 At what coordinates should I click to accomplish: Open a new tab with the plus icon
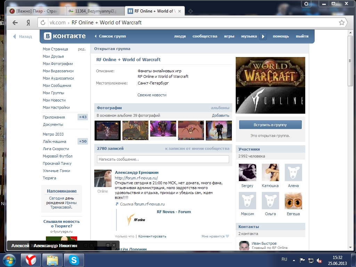click(191, 11)
